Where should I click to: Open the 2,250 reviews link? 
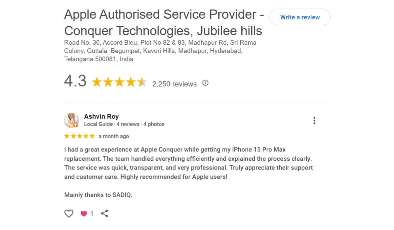tap(174, 84)
